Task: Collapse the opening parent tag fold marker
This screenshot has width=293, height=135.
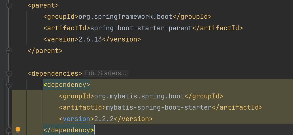Action: [9, 6]
